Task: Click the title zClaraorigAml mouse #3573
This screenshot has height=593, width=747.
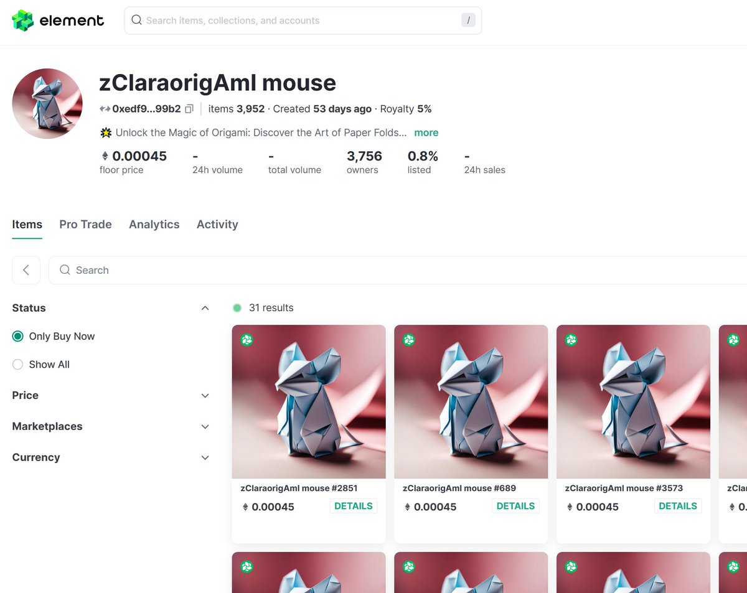Action: pyautogui.click(x=624, y=488)
